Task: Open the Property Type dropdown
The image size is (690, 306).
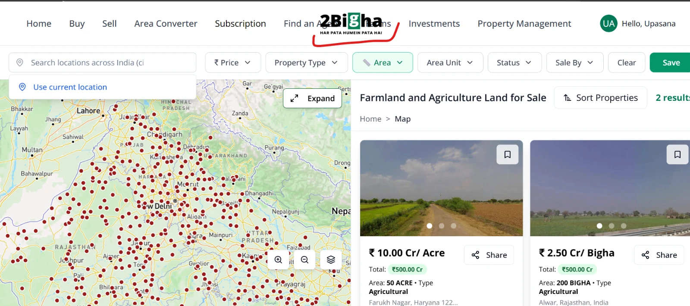Action: pos(307,62)
